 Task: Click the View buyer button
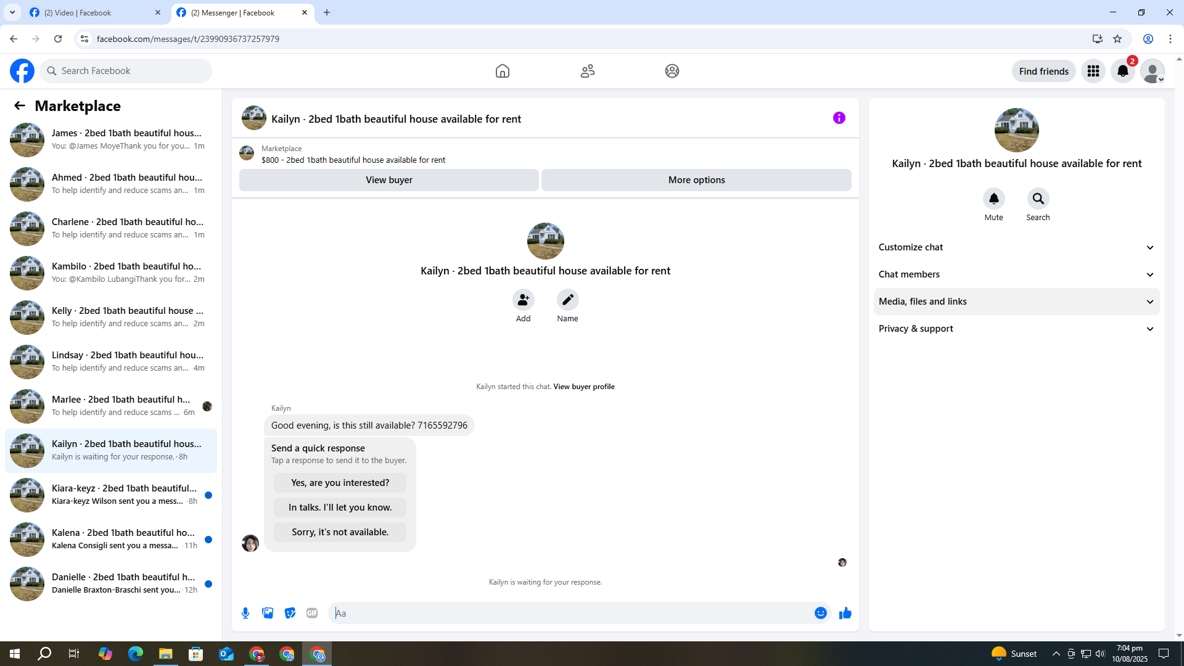click(x=388, y=180)
